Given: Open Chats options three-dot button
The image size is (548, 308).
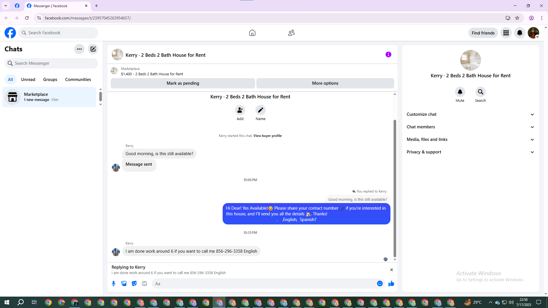Looking at the screenshot, I should click(x=79, y=49).
